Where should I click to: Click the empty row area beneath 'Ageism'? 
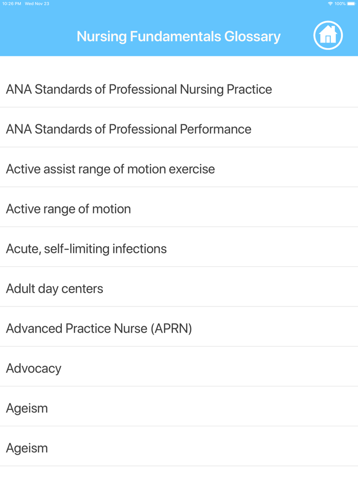[x=179, y=473]
